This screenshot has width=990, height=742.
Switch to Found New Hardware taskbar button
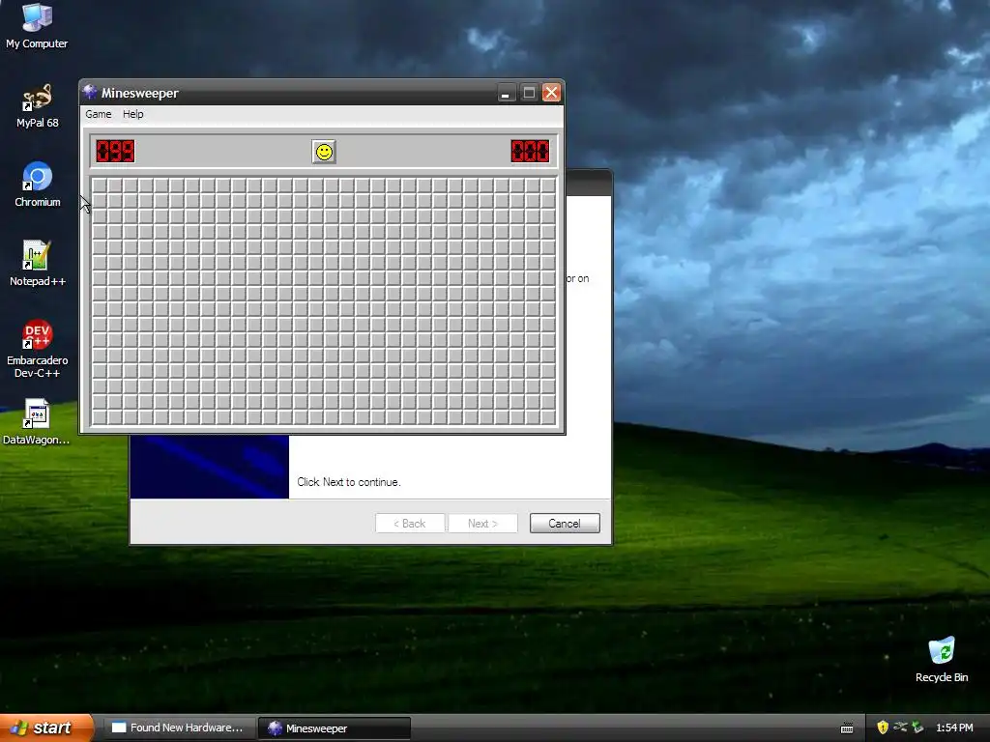(x=179, y=728)
